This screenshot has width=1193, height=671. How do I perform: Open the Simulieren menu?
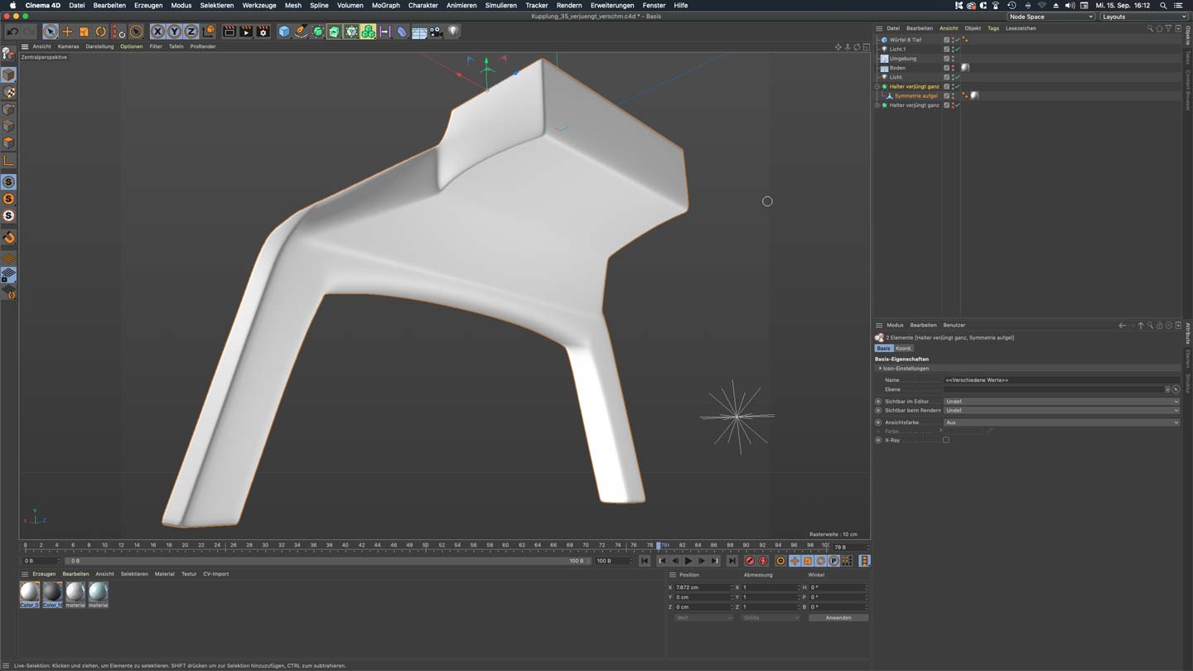click(500, 5)
